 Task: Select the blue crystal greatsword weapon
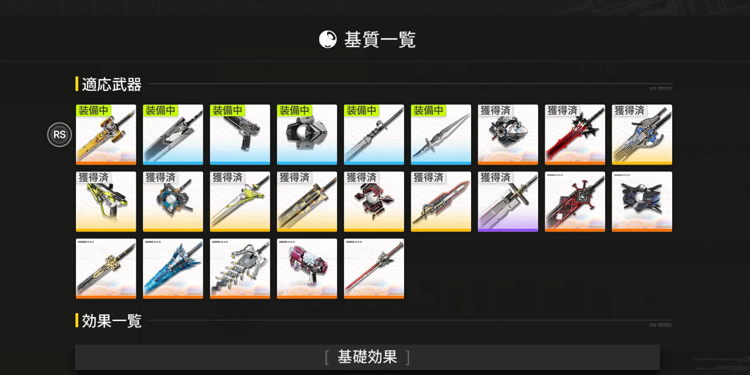[173, 269]
